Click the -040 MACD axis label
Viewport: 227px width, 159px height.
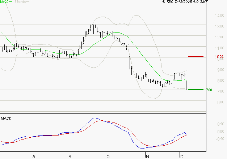(220, 139)
